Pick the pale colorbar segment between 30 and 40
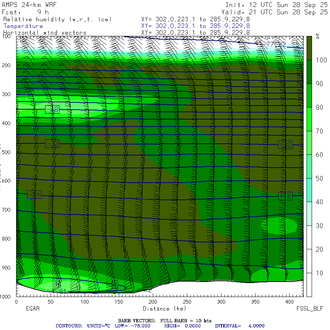The height and width of the screenshot is (330, 330). tap(309, 214)
